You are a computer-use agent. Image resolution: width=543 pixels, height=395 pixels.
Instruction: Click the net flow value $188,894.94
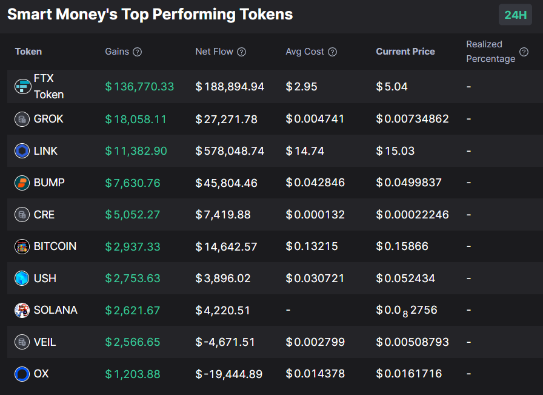click(x=230, y=87)
